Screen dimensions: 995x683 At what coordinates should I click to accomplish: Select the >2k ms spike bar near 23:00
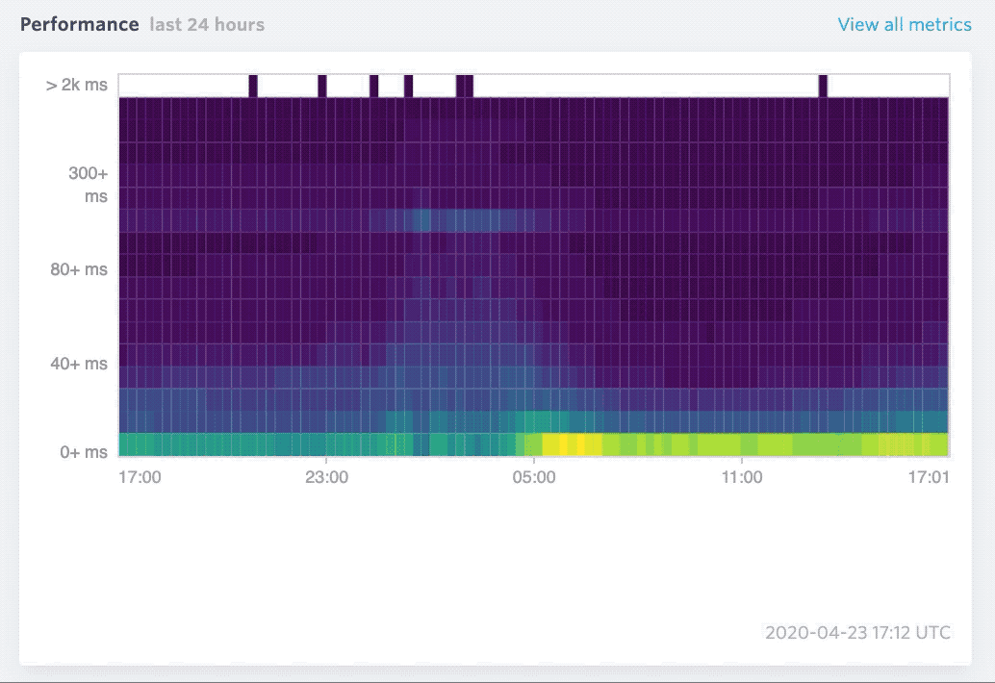[x=321, y=84]
